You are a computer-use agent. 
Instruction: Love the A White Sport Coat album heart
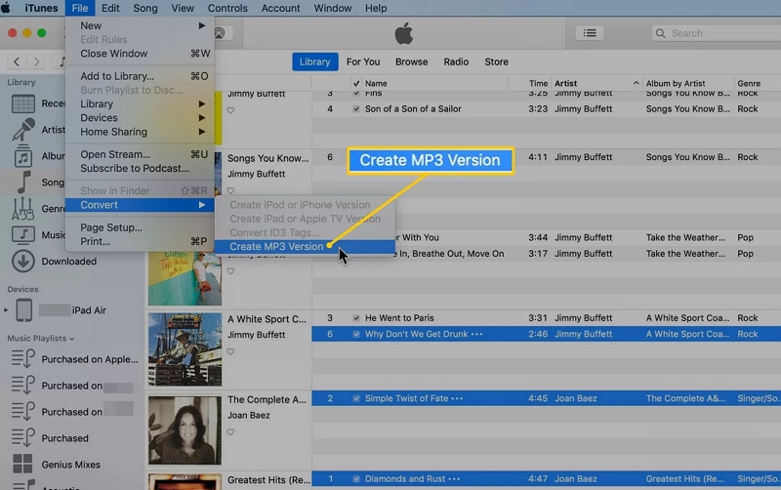(x=230, y=351)
